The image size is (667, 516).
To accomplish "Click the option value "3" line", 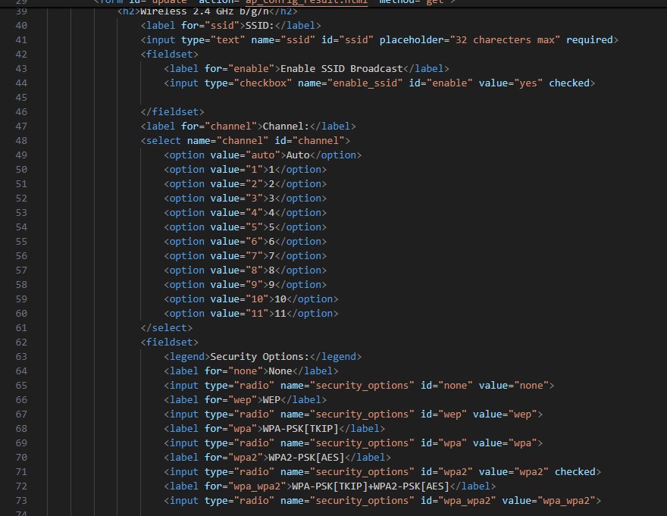I will (245, 199).
